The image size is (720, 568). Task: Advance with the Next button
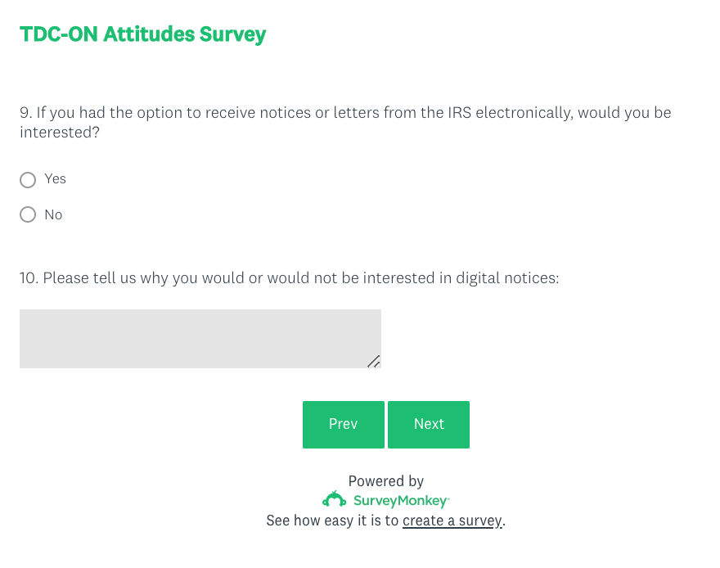click(429, 424)
